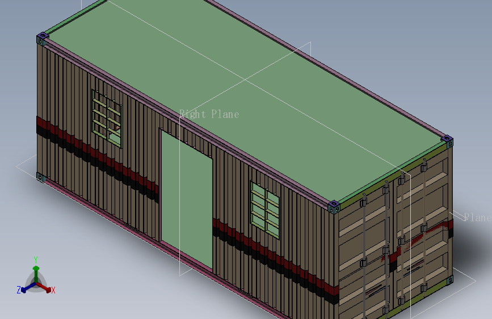This screenshot has height=319, width=492.
Task: Click the Right Plane label
Action: click(209, 114)
